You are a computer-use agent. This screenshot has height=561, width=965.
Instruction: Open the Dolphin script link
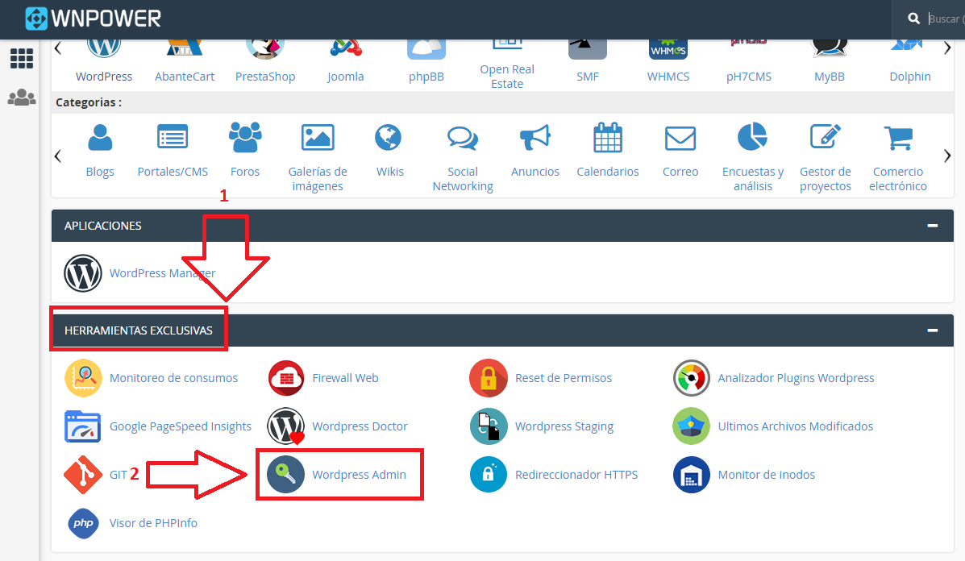[910, 77]
